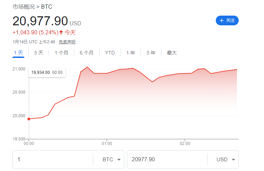Switch to the 1 个月 range
Image resolution: width=264 pixels, height=171 pixels.
point(61,53)
